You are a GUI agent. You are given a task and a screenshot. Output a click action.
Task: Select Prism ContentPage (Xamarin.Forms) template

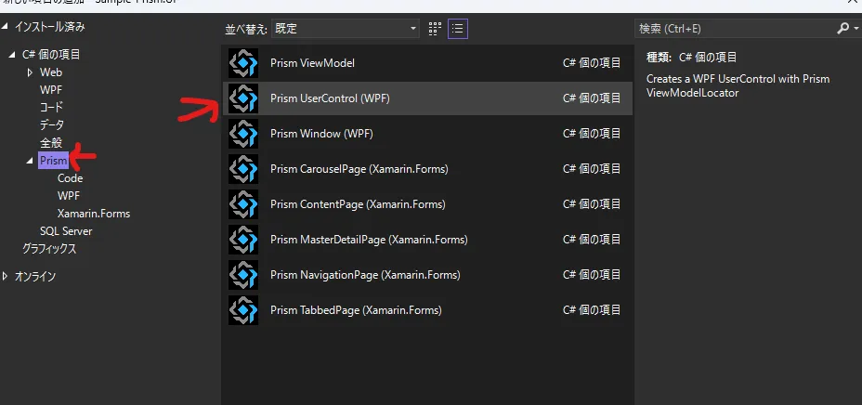pyautogui.click(x=426, y=204)
